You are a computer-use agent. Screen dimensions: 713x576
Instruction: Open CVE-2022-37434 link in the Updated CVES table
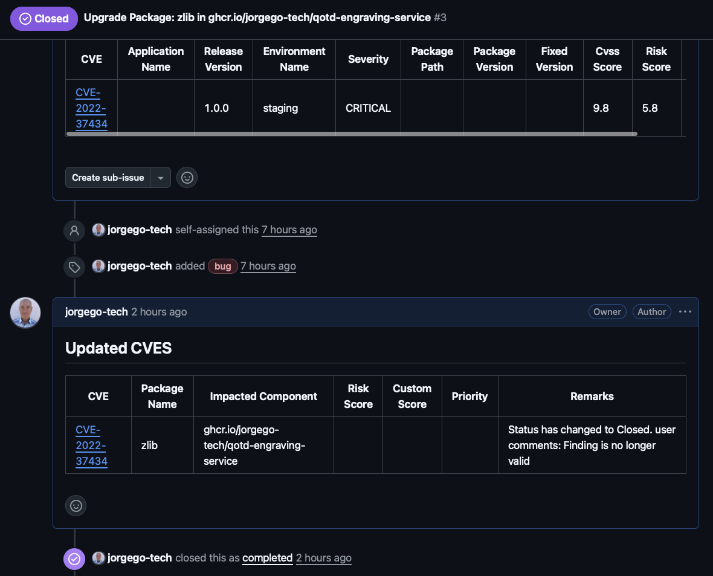91,445
